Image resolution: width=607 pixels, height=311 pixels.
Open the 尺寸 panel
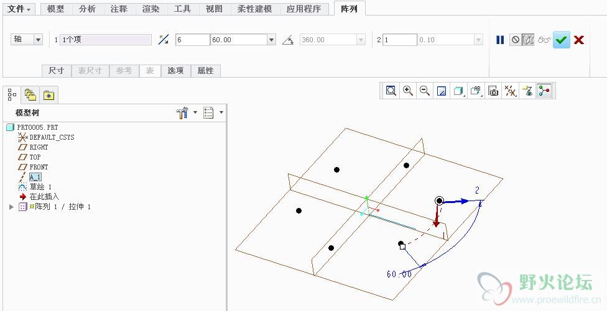[57, 71]
